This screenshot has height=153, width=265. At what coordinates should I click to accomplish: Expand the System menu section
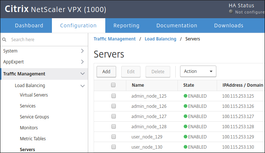(x=82, y=51)
